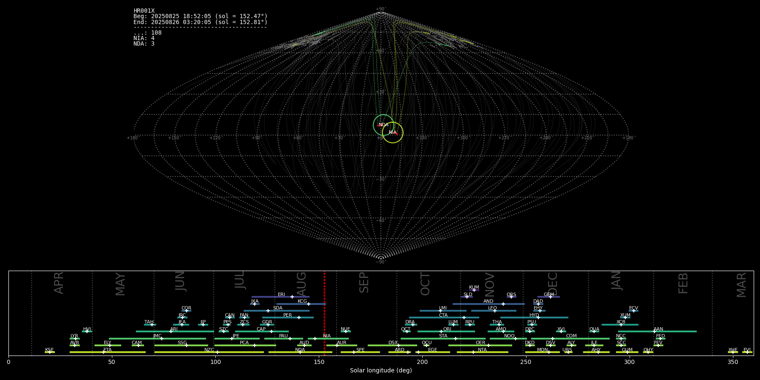Click the '...: 108' count line
Viewport: 760px width, 380px height.
point(147,33)
